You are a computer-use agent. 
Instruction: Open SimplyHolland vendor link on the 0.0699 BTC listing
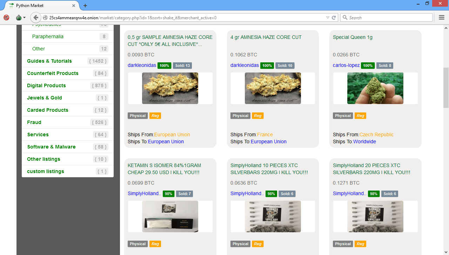coord(145,193)
